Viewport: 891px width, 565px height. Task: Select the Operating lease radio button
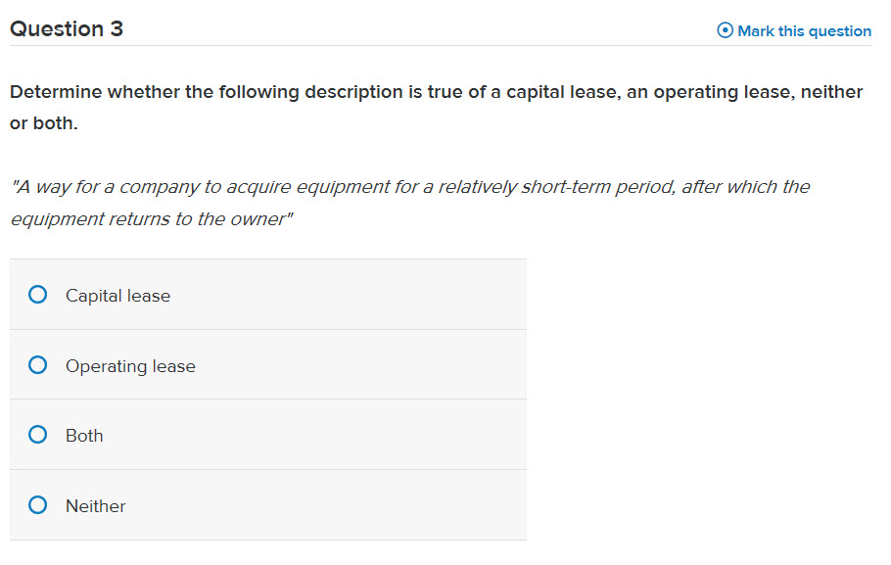[37, 364]
